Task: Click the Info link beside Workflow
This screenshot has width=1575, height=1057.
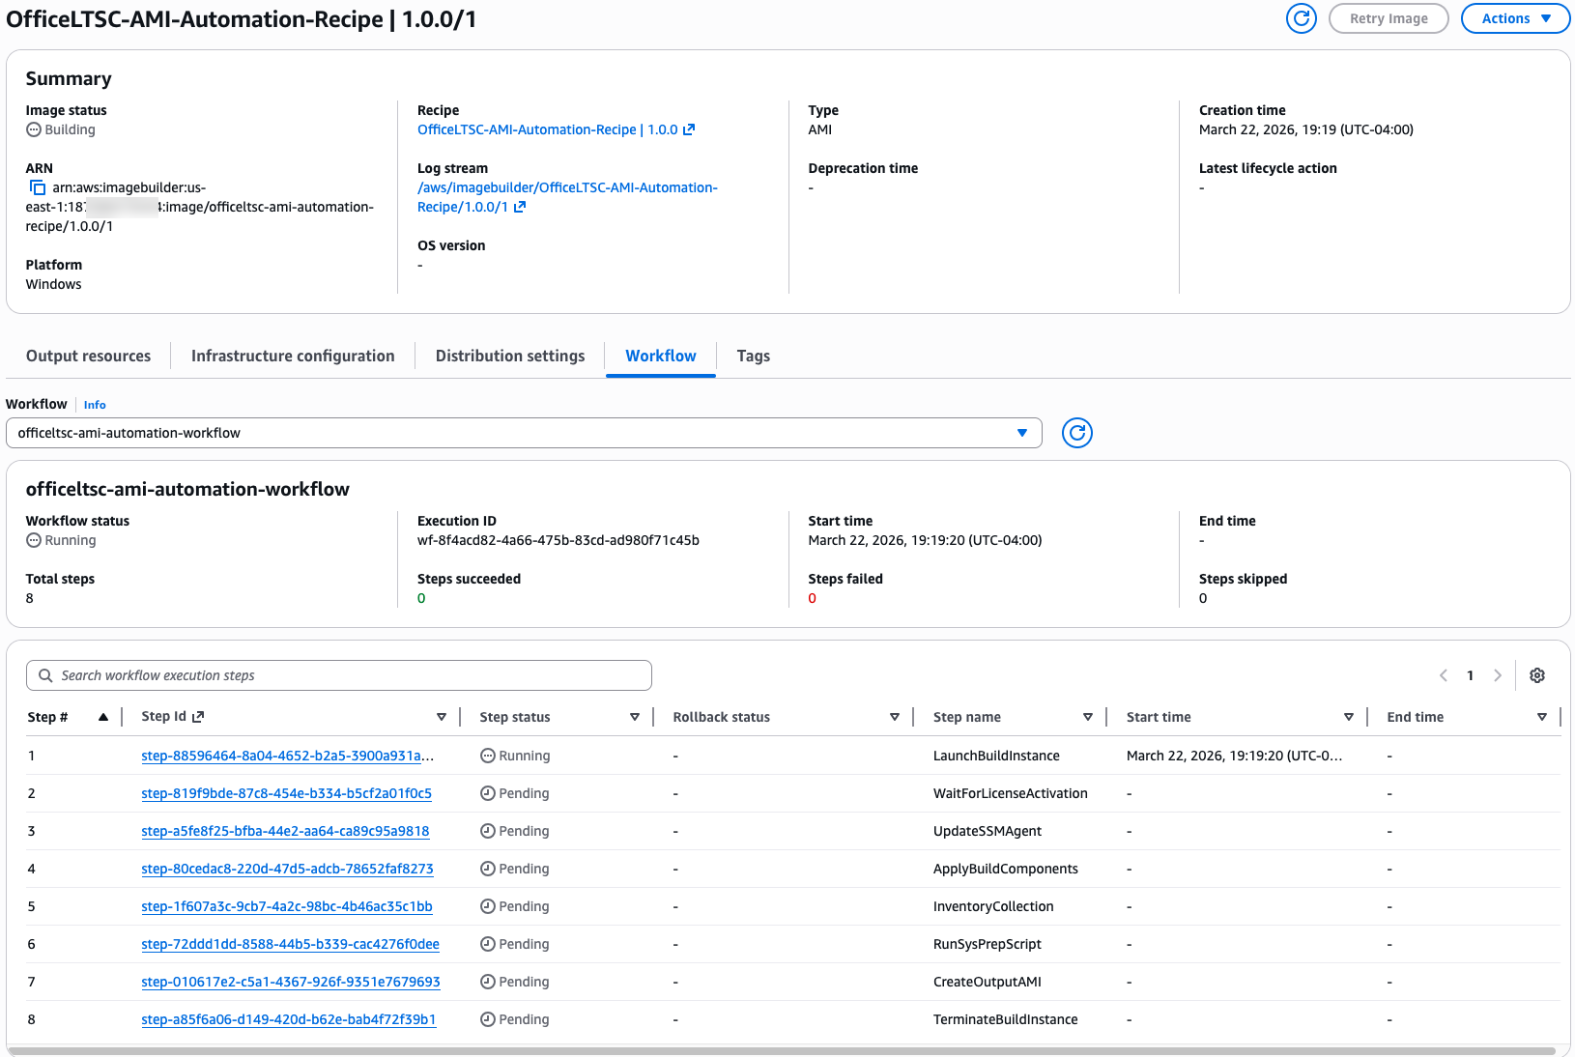Action: pos(94,404)
